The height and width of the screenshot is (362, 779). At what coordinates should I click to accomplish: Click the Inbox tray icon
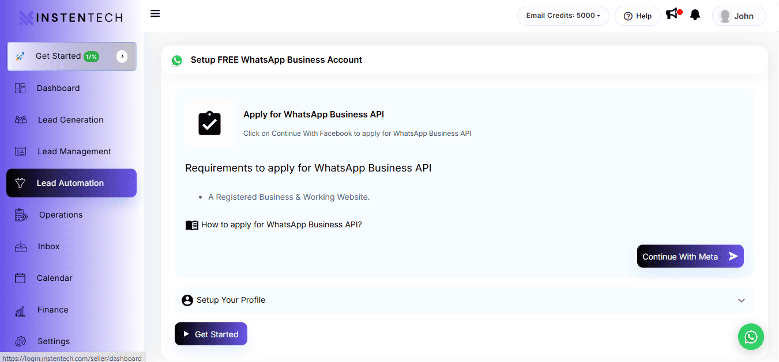pos(21,246)
